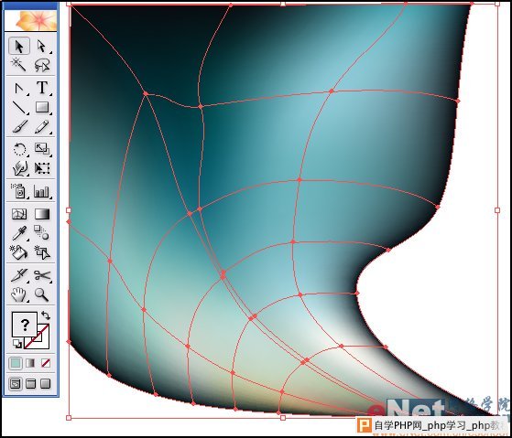Swap fill and stroke arrows
Screen dimensions: 512x438
(46, 315)
